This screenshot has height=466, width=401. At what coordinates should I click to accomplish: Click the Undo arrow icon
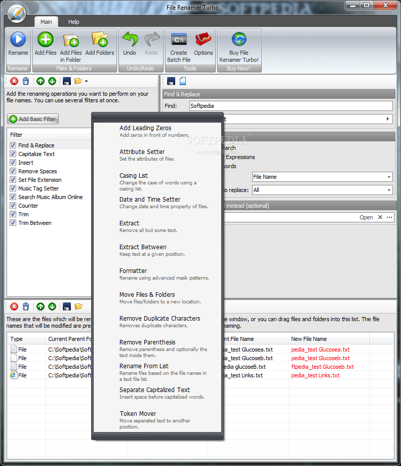click(130, 40)
